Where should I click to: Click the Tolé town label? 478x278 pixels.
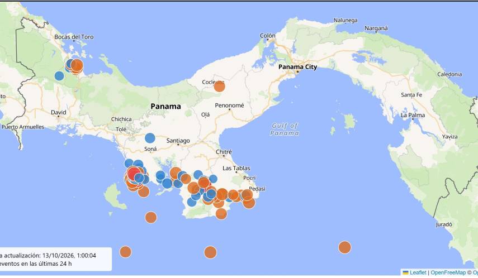coord(121,130)
